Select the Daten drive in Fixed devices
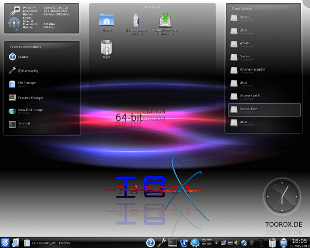310x248 pixels. tap(244, 18)
